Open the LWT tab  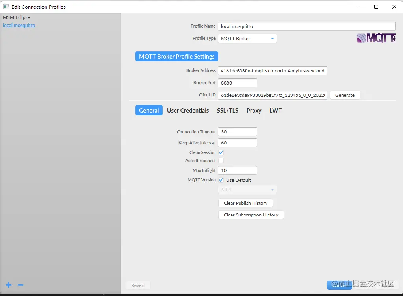click(275, 110)
